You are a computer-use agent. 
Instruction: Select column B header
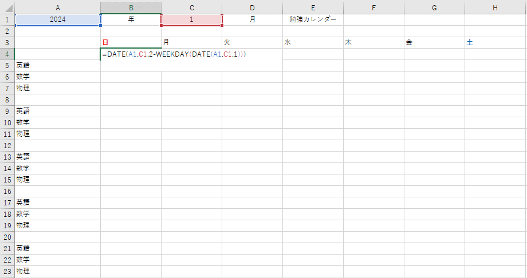[131, 8]
